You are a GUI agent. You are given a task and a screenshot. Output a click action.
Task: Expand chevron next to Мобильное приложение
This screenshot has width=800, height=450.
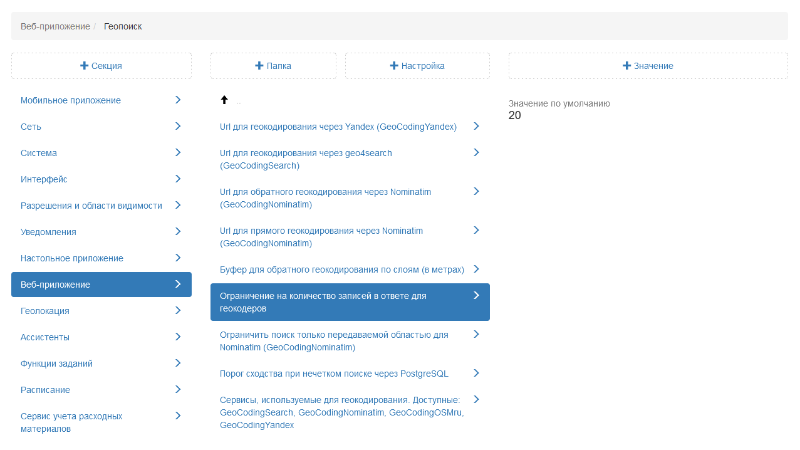click(x=178, y=100)
